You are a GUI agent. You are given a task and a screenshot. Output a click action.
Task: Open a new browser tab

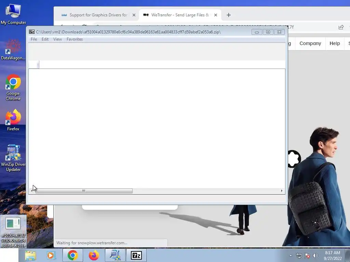point(229,15)
